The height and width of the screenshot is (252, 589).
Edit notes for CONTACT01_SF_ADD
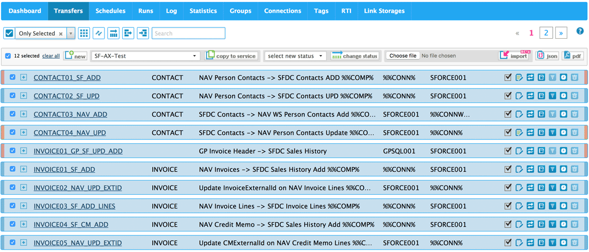[519, 77]
